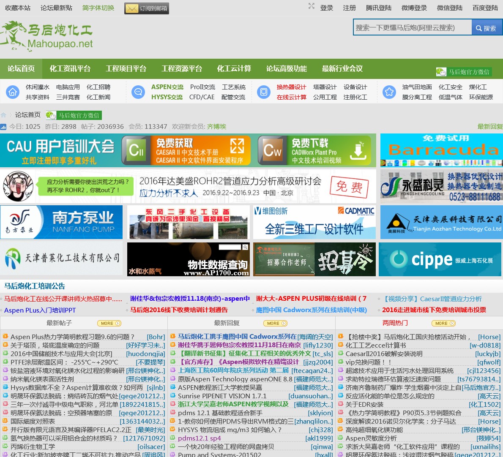Focus the 阿里云搜索 search input field
Viewport: 503px width, 457px height.
point(412,28)
